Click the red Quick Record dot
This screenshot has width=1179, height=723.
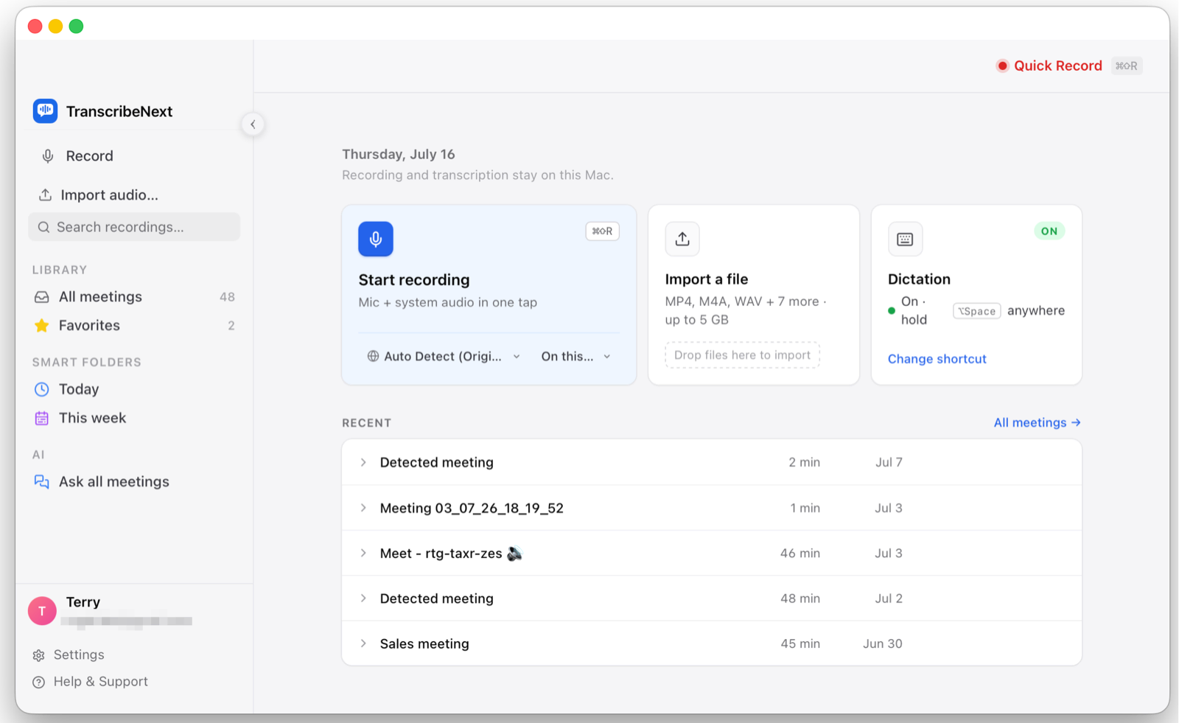point(1002,66)
